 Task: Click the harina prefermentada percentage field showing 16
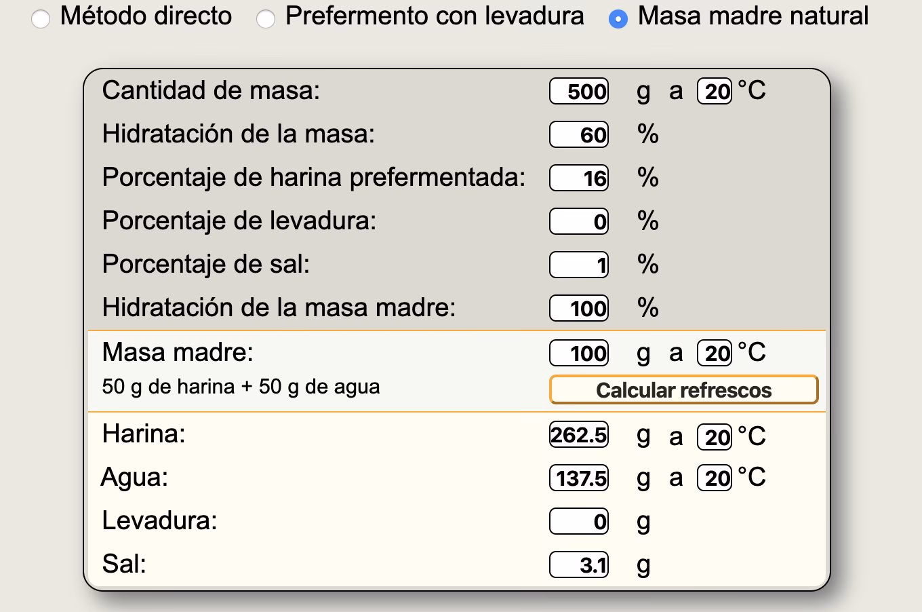pyautogui.click(x=578, y=178)
